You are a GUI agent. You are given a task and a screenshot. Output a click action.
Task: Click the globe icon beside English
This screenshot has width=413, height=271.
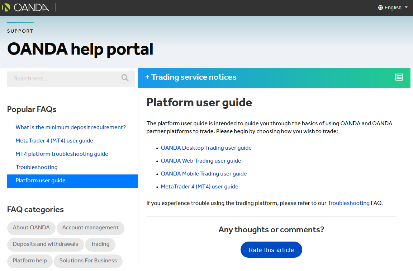(380, 8)
